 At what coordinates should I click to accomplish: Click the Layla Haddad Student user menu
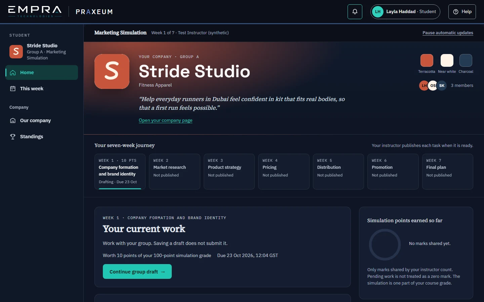coord(405,12)
